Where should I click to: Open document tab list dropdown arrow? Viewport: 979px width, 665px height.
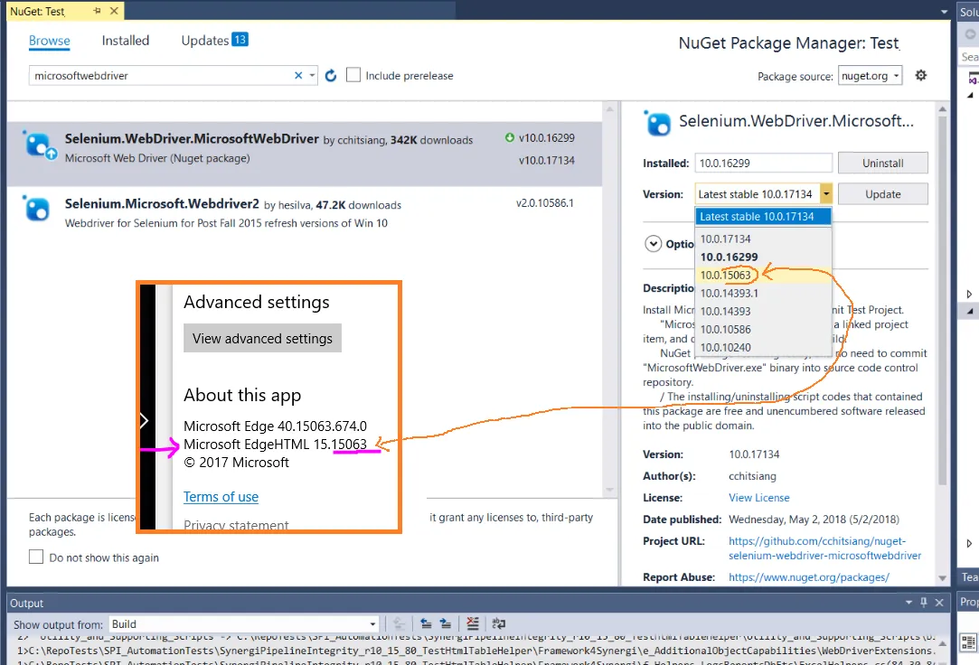click(944, 12)
